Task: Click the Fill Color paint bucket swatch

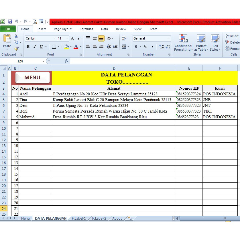Action: click(66, 47)
